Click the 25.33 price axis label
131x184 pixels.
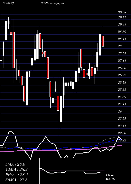pyautogui.click(x=122, y=90)
